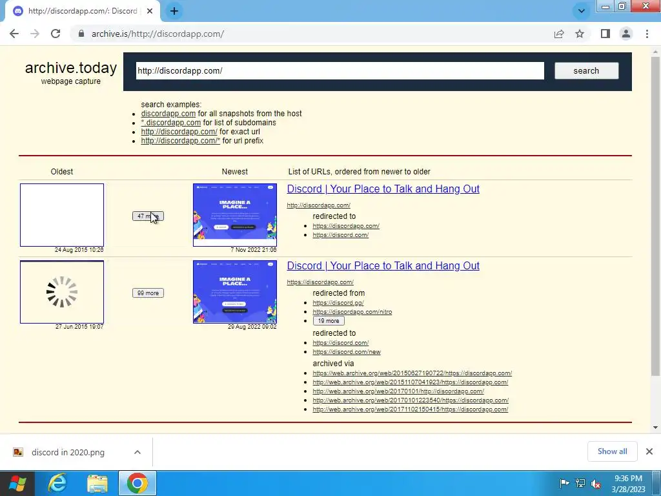Open the browser side panel icon

click(x=605, y=34)
